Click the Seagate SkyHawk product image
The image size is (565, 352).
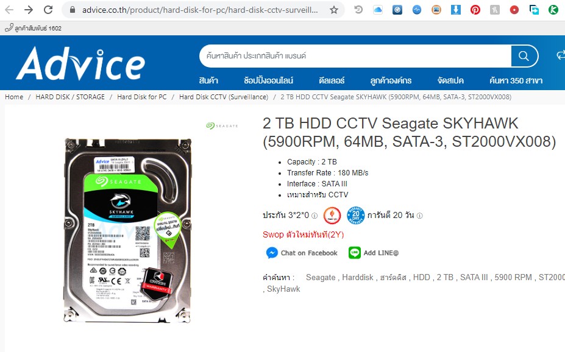(127, 230)
